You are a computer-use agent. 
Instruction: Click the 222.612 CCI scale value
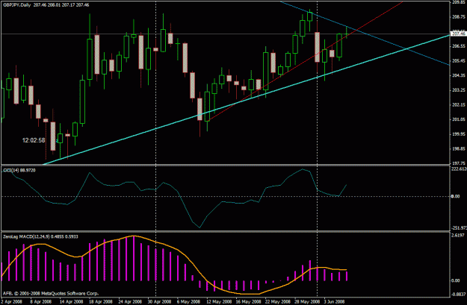460,169
